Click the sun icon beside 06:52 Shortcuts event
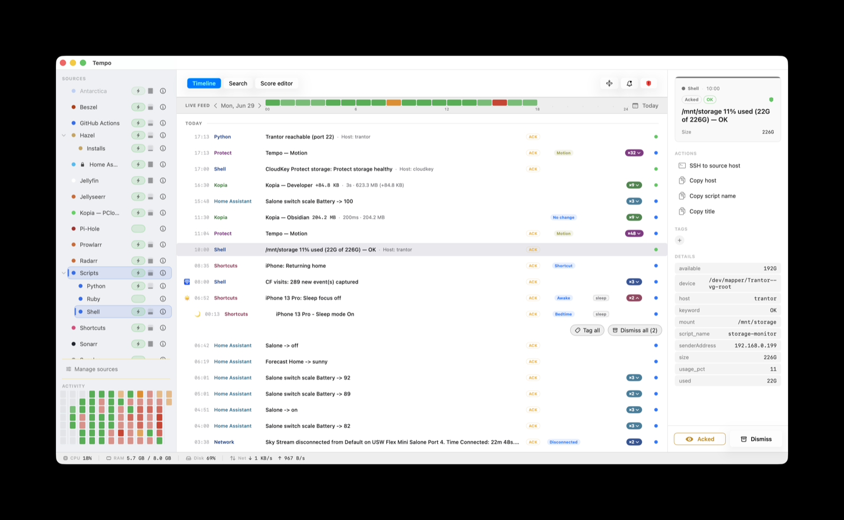Screen dimensions: 844x520 tap(187, 298)
